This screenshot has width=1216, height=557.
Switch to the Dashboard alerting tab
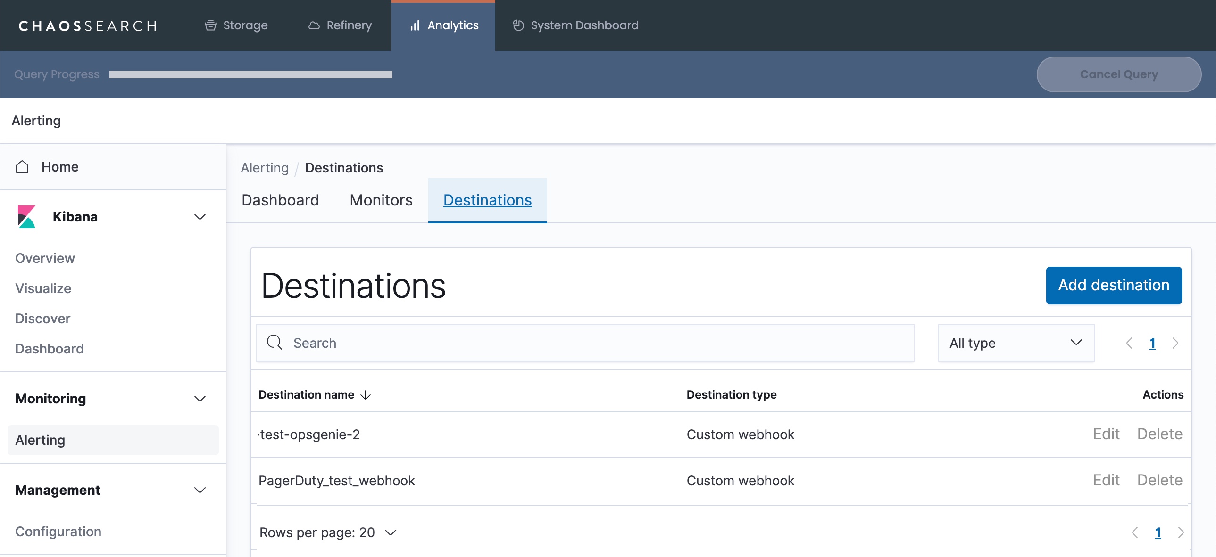pyautogui.click(x=280, y=200)
